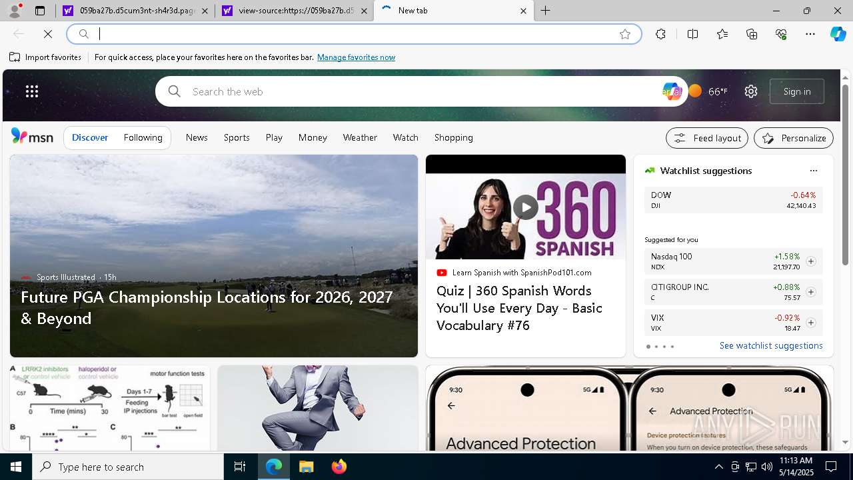Open tab actions menu icon
Image resolution: width=853 pixels, height=480 pixels.
pyautogui.click(x=40, y=11)
